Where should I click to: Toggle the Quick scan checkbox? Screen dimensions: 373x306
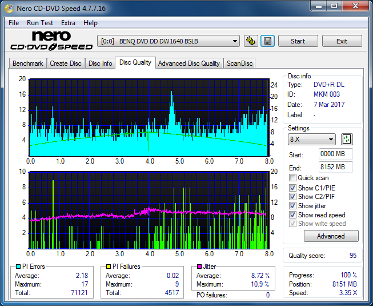pyautogui.click(x=292, y=178)
